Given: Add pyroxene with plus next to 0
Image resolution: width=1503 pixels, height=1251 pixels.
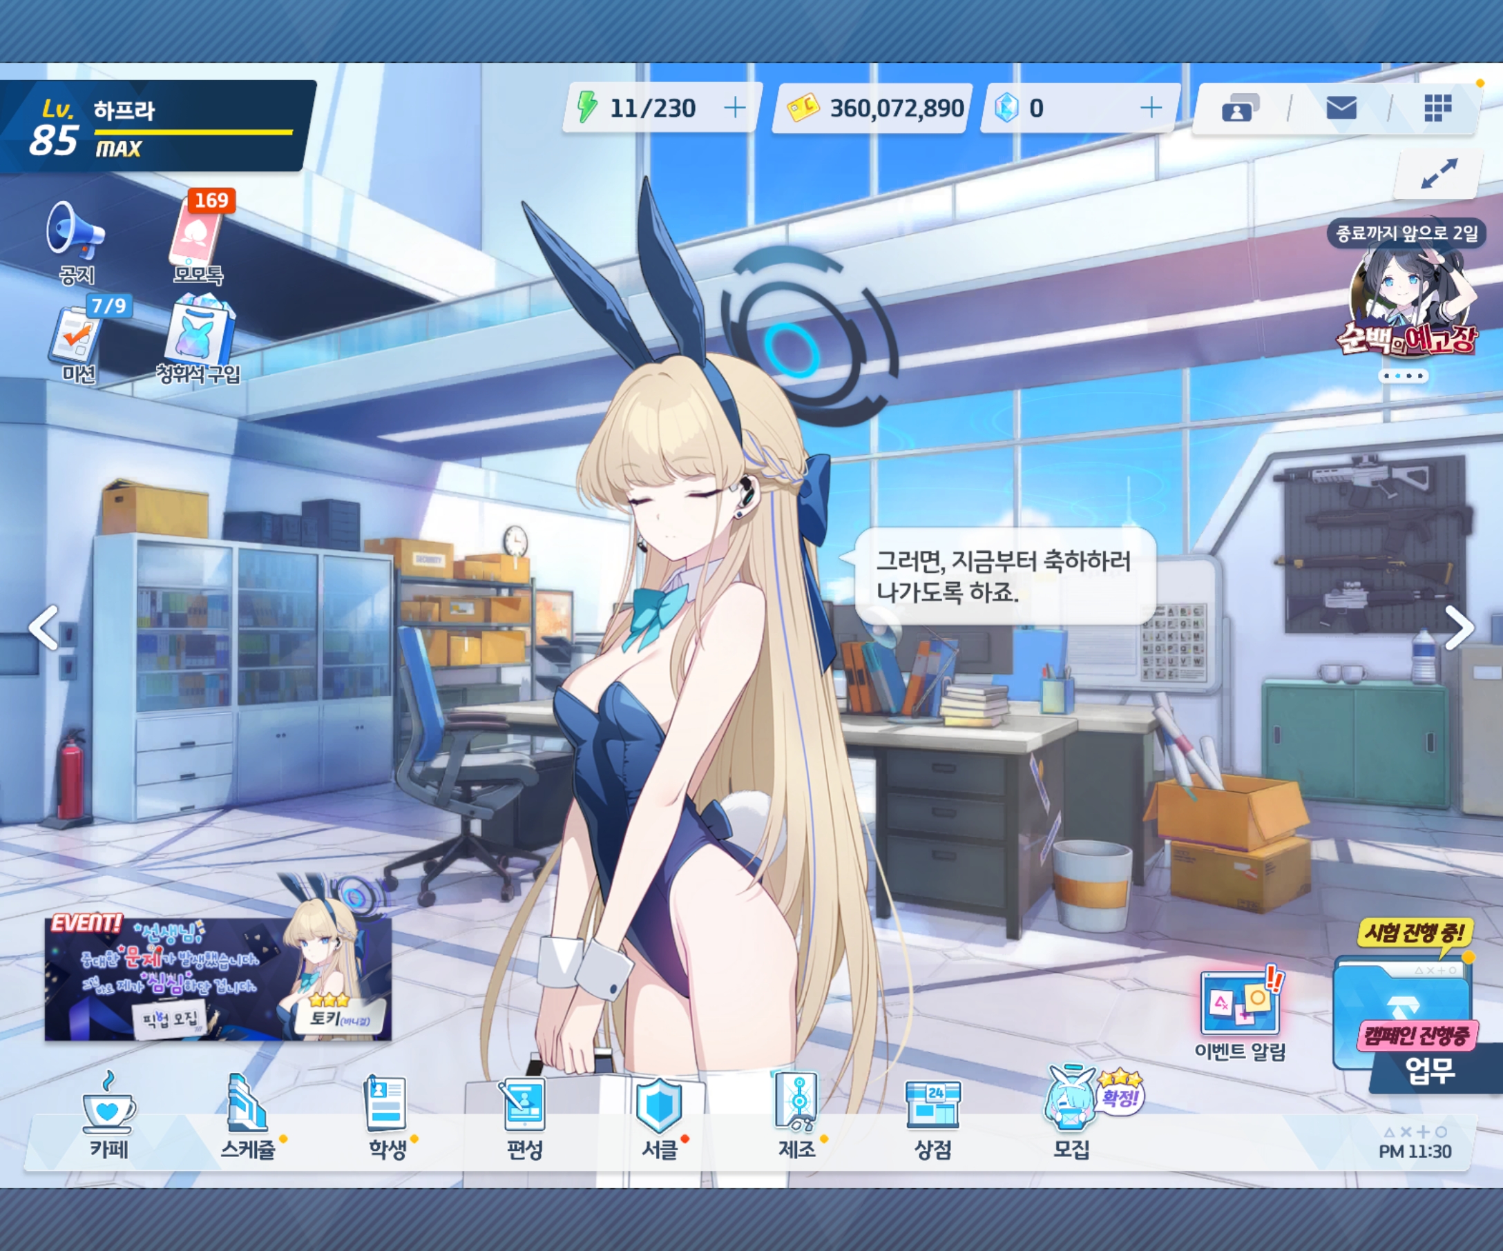Looking at the screenshot, I should pos(1150,108).
